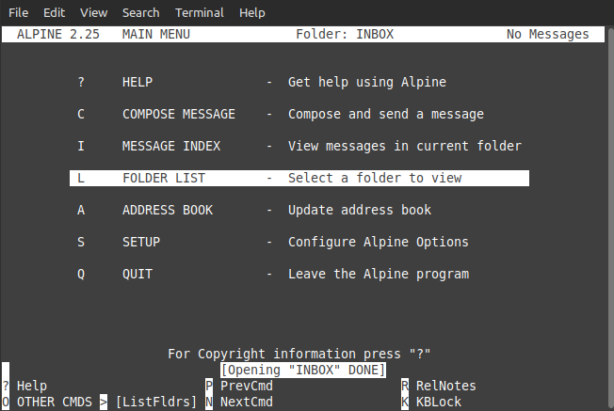614x411 pixels.
Task: Open the View menu
Action: [x=93, y=12]
